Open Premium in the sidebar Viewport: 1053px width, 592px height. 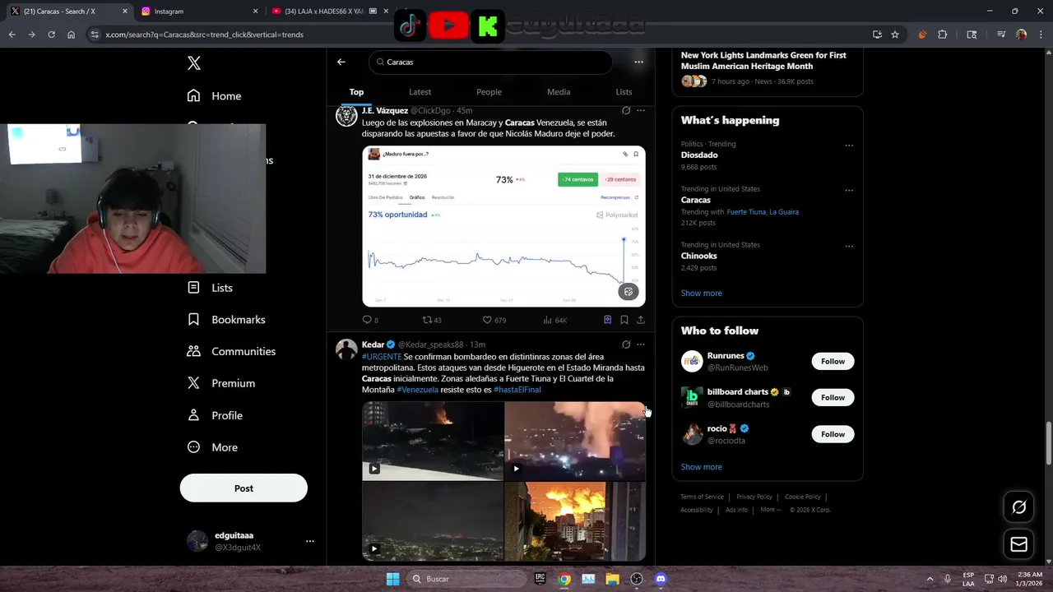(220, 383)
